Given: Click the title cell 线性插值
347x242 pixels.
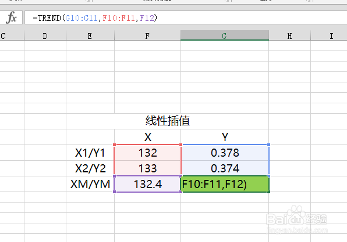Looking at the screenshot, I should pyautogui.click(x=168, y=121).
